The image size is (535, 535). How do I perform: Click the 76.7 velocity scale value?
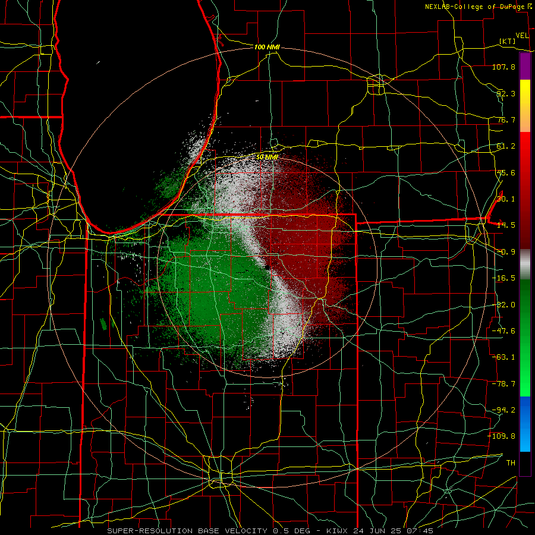(506, 119)
